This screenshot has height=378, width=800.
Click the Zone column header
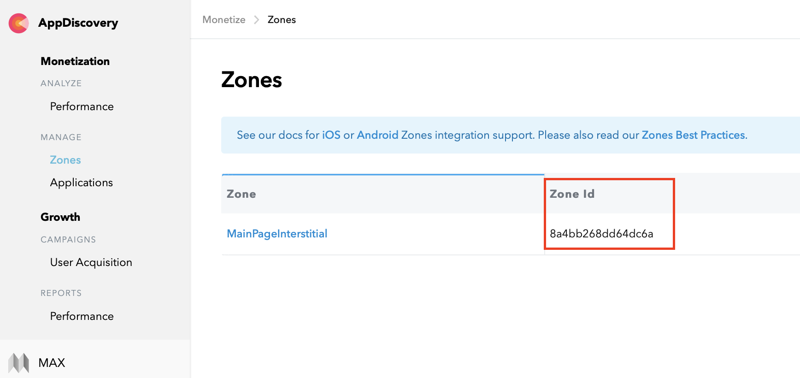pyautogui.click(x=241, y=194)
